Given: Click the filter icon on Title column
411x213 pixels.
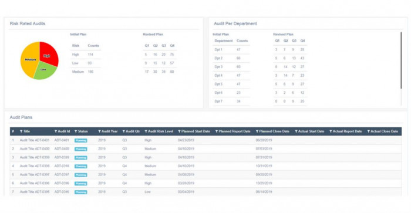Looking at the screenshot, I should click(x=21, y=131).
